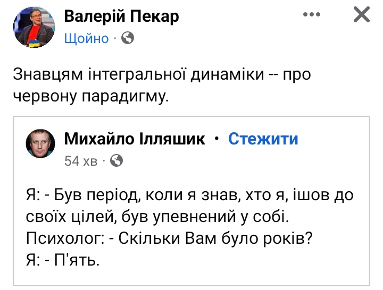The image size is (383, 290).
Task: Follow the author via "Стежити"
Action: (x=263, y=139)
